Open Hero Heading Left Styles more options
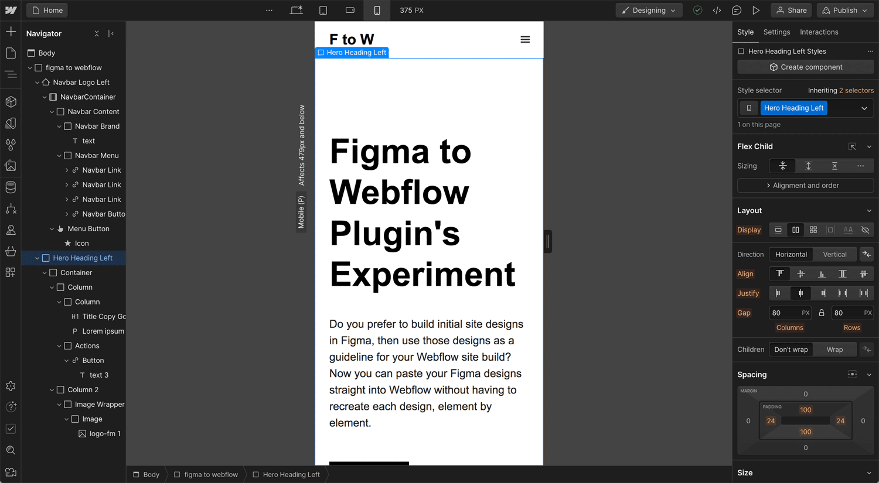This screenshot has width=879, height=483. 870,52
